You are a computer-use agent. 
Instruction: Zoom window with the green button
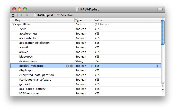pyautogui.click(x=25, y=9)
